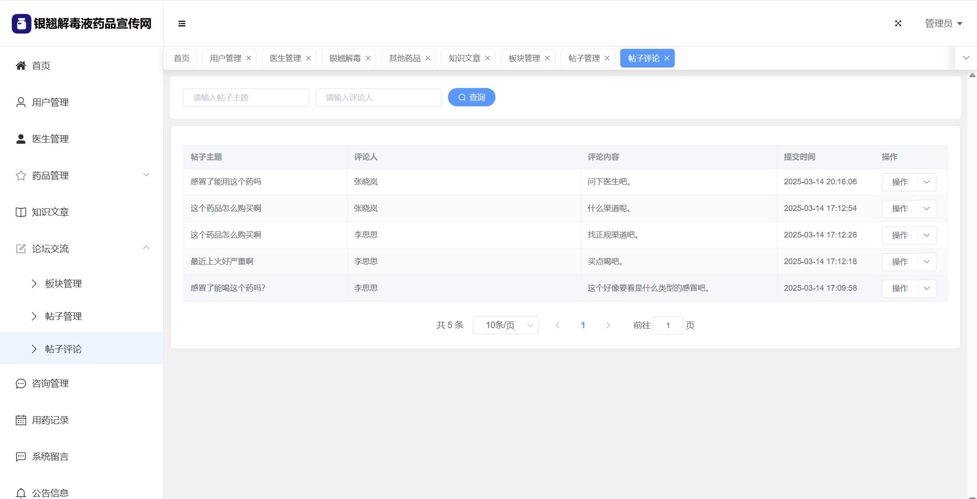Focus the 请输入帖子主题 input field
The height and width of the screenshot is (499, 977).
click(246, 98)
